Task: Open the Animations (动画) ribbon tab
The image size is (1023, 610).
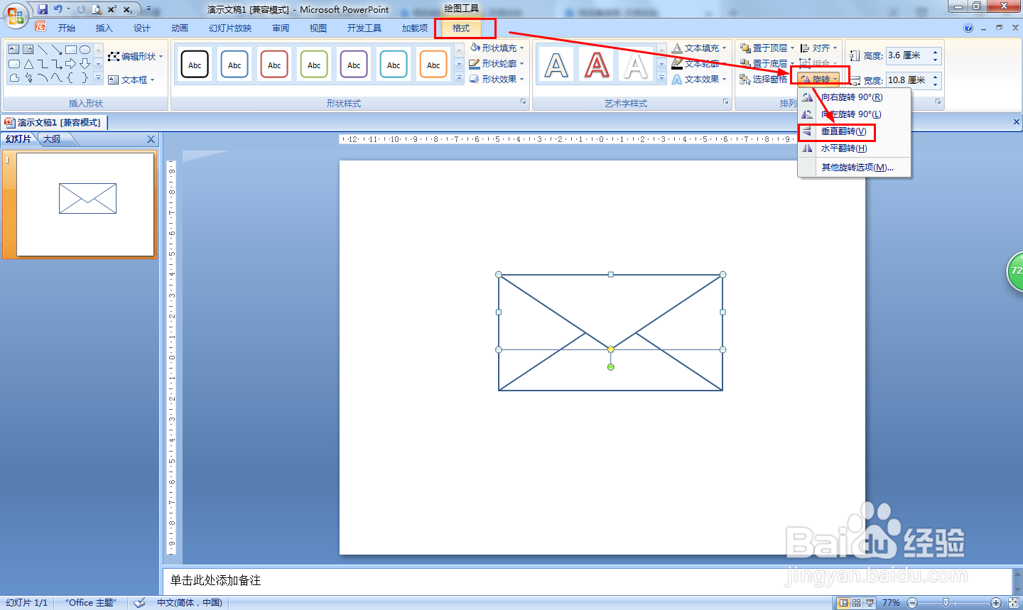Action: (x=180, y=28)
